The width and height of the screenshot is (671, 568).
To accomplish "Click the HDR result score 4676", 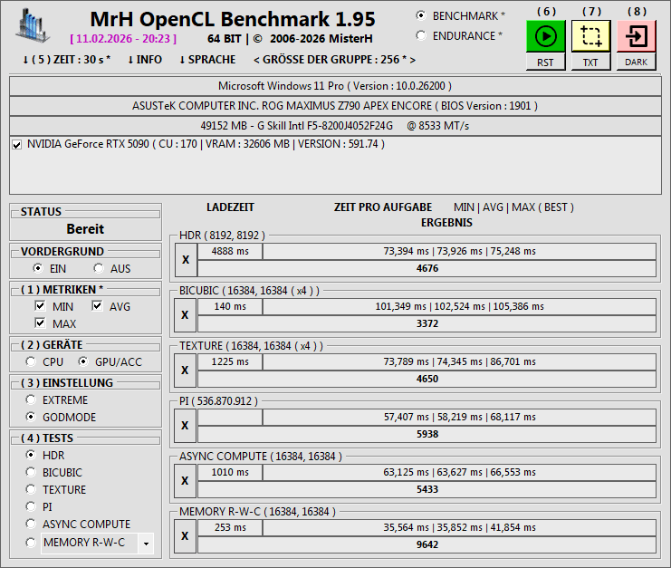I will pyautogui.click(x=427, y=268).
